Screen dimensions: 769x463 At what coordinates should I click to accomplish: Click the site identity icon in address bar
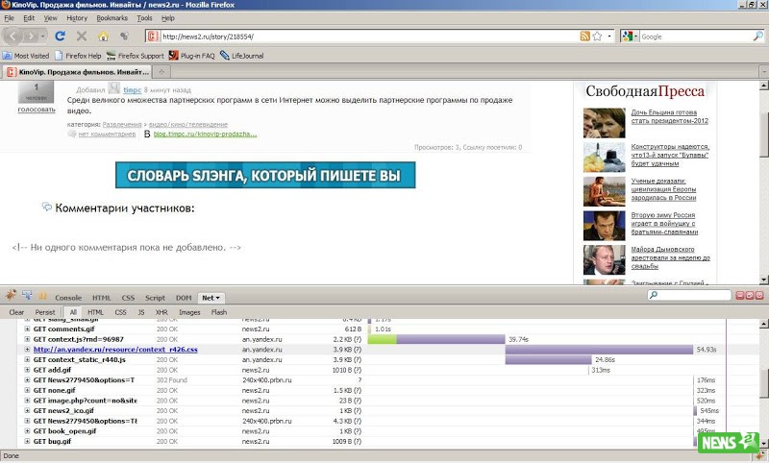[x=153, y=37]
